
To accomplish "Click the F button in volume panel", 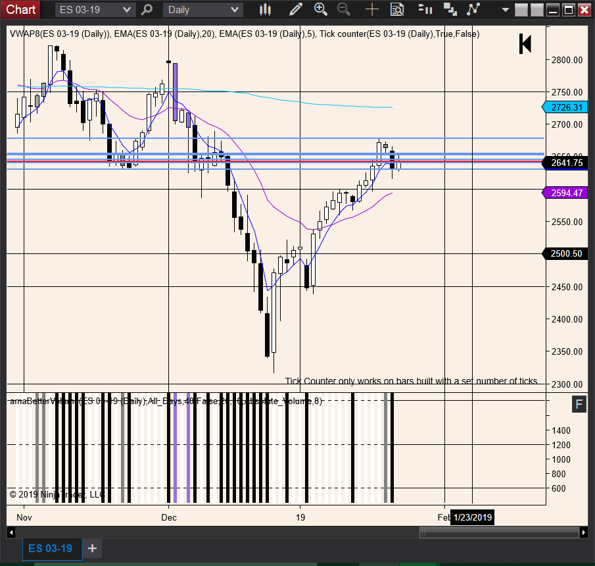I will coord(579,404).
